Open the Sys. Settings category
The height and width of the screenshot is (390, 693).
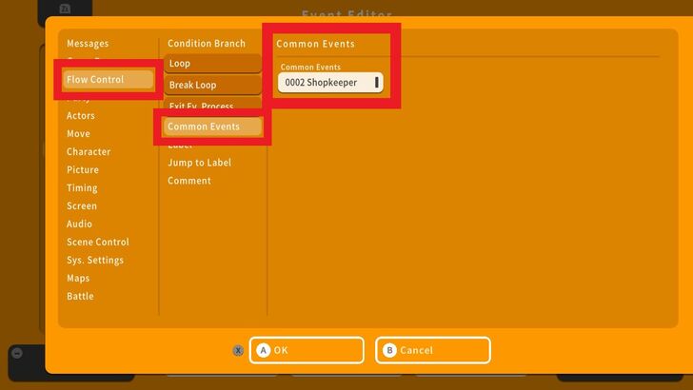pos(95,261)
